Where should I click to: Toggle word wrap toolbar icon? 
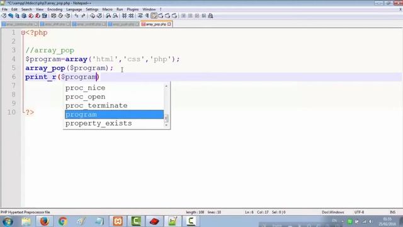[x=140, y=16]
